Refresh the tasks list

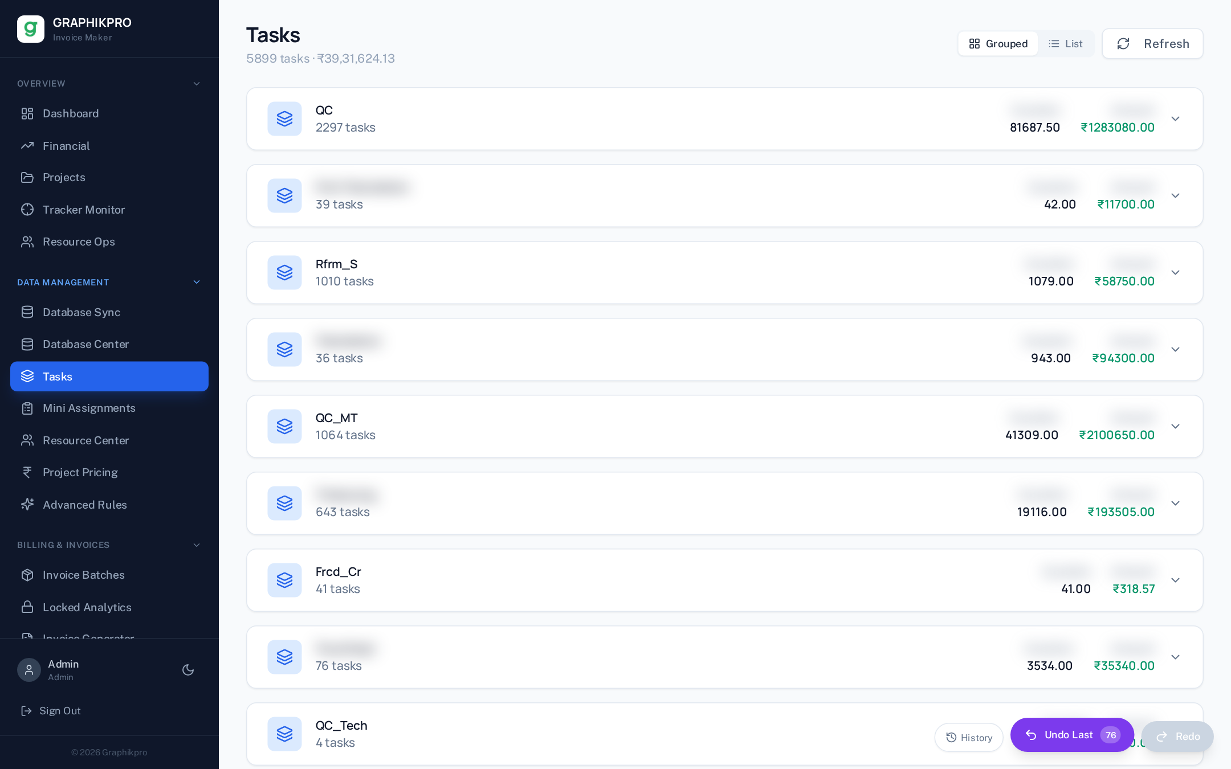1152,44
